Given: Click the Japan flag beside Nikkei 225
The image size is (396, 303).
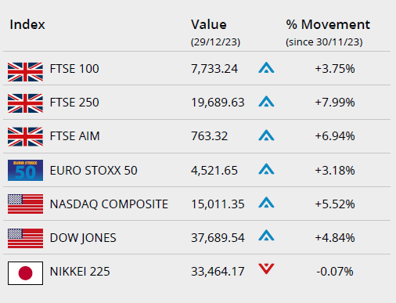Looking at the screenshot, I should coord(25,273).
